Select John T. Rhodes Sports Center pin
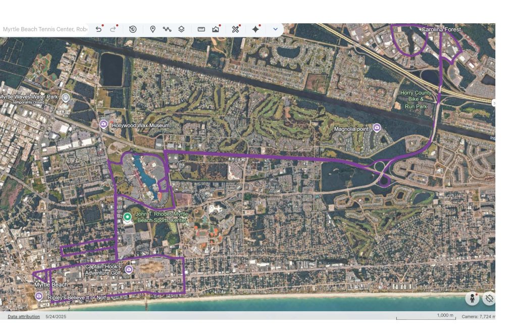The width and height of the screenshot is (517, 335). [x=127, y=217]
